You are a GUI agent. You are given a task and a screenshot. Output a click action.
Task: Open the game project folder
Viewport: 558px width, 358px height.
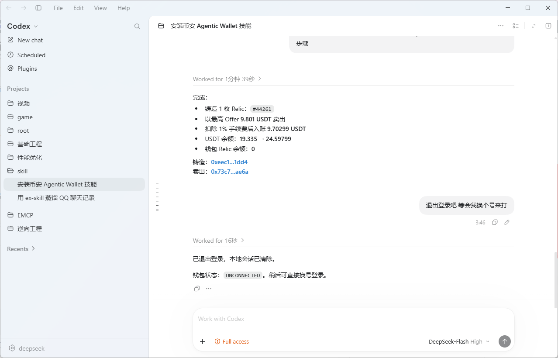(x=74, y=117)
